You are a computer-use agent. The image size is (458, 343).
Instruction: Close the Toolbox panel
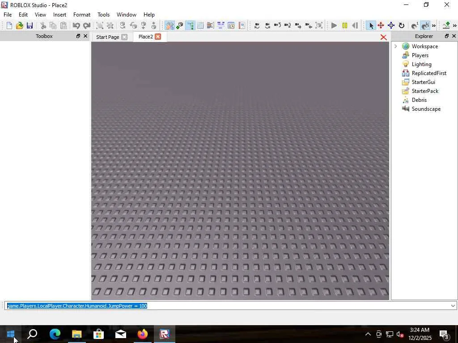click(85, 36)
